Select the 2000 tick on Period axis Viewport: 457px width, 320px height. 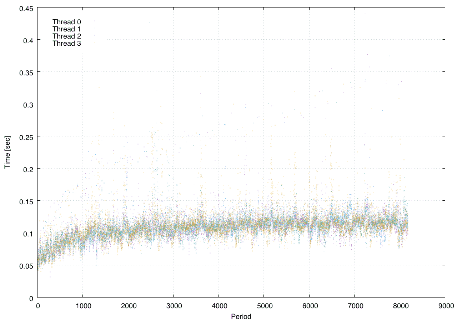point(128,306)
